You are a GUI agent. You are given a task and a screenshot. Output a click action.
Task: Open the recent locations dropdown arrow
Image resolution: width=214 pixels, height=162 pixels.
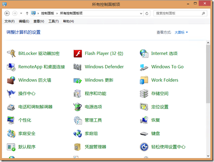[x=21, y=13]
